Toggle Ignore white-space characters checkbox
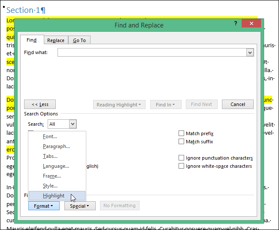This screenshot has width=279, height=230. [x=181, y=166]
